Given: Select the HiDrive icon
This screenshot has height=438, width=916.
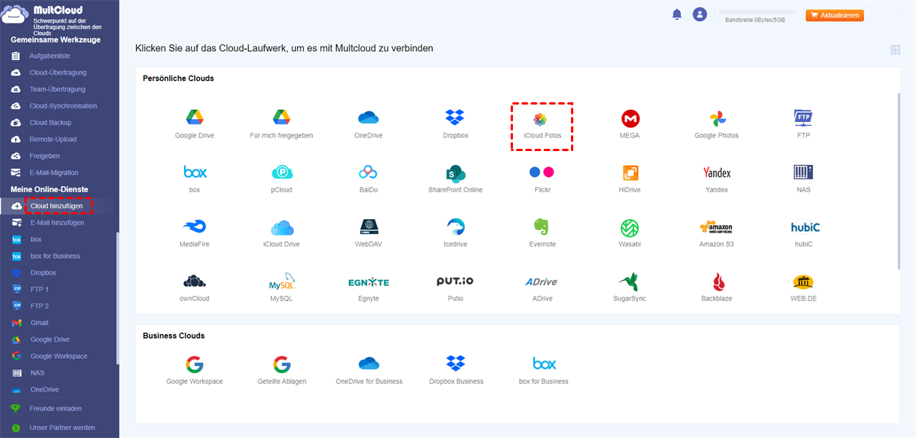Looking at the screenshot, I should pos(630,172).
